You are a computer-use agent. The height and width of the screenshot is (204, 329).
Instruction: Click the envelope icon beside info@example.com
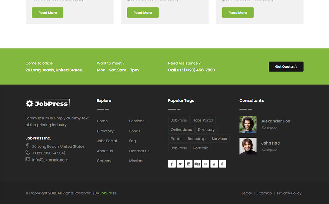coord(28,159)
